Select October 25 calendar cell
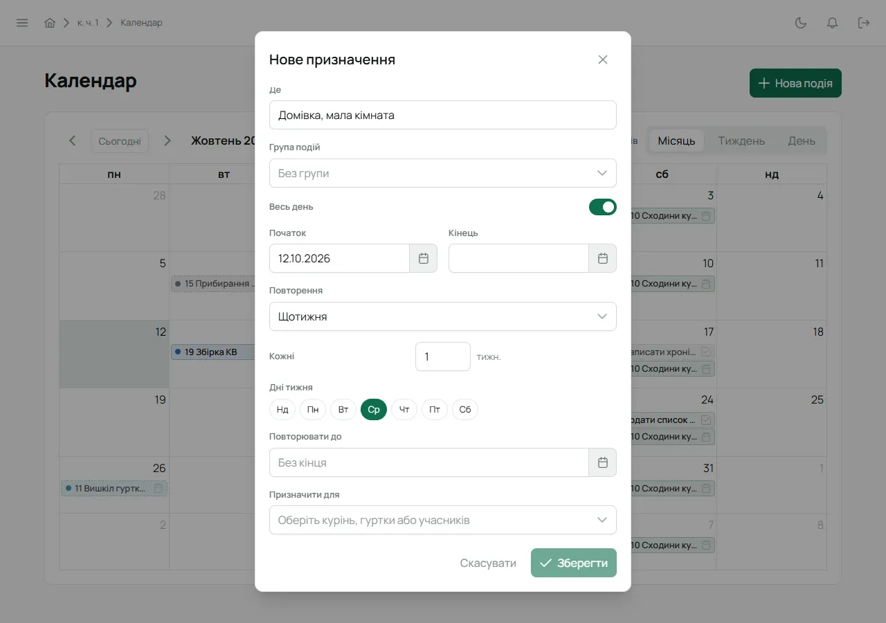Image resolution: width=886 pixels, height=623 pixels. 771,422
